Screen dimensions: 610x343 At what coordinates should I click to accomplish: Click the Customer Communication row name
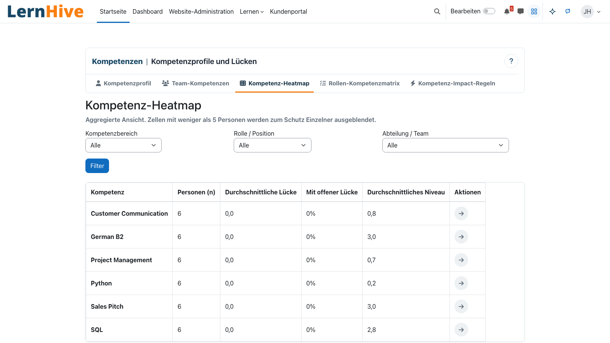click(x=129, y=213)
